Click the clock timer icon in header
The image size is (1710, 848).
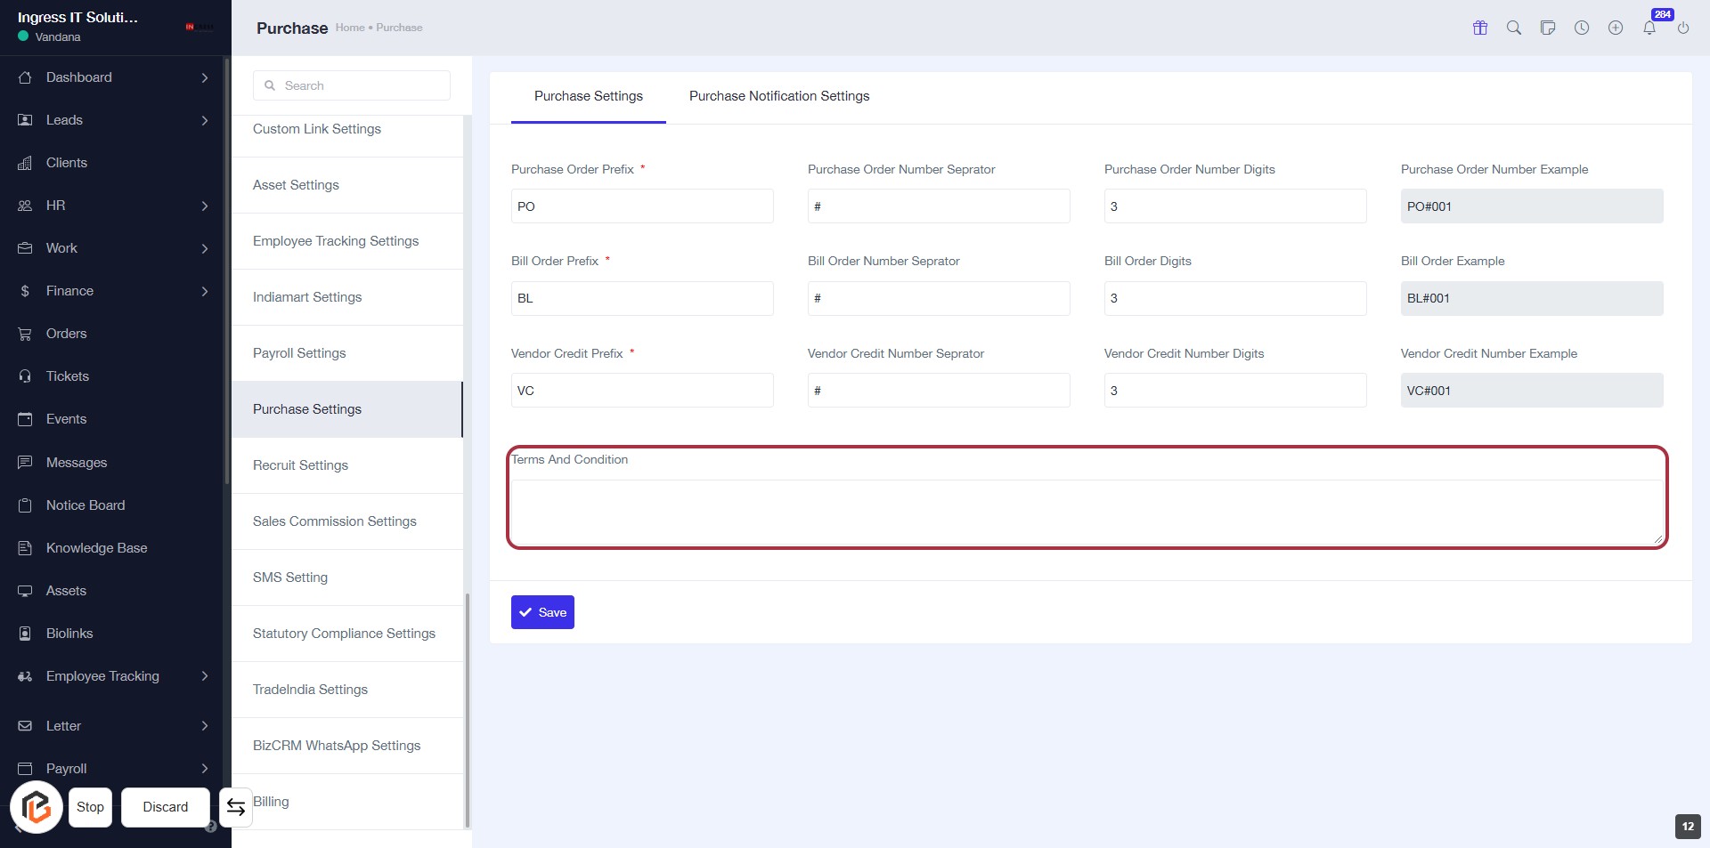(1582, 28)
